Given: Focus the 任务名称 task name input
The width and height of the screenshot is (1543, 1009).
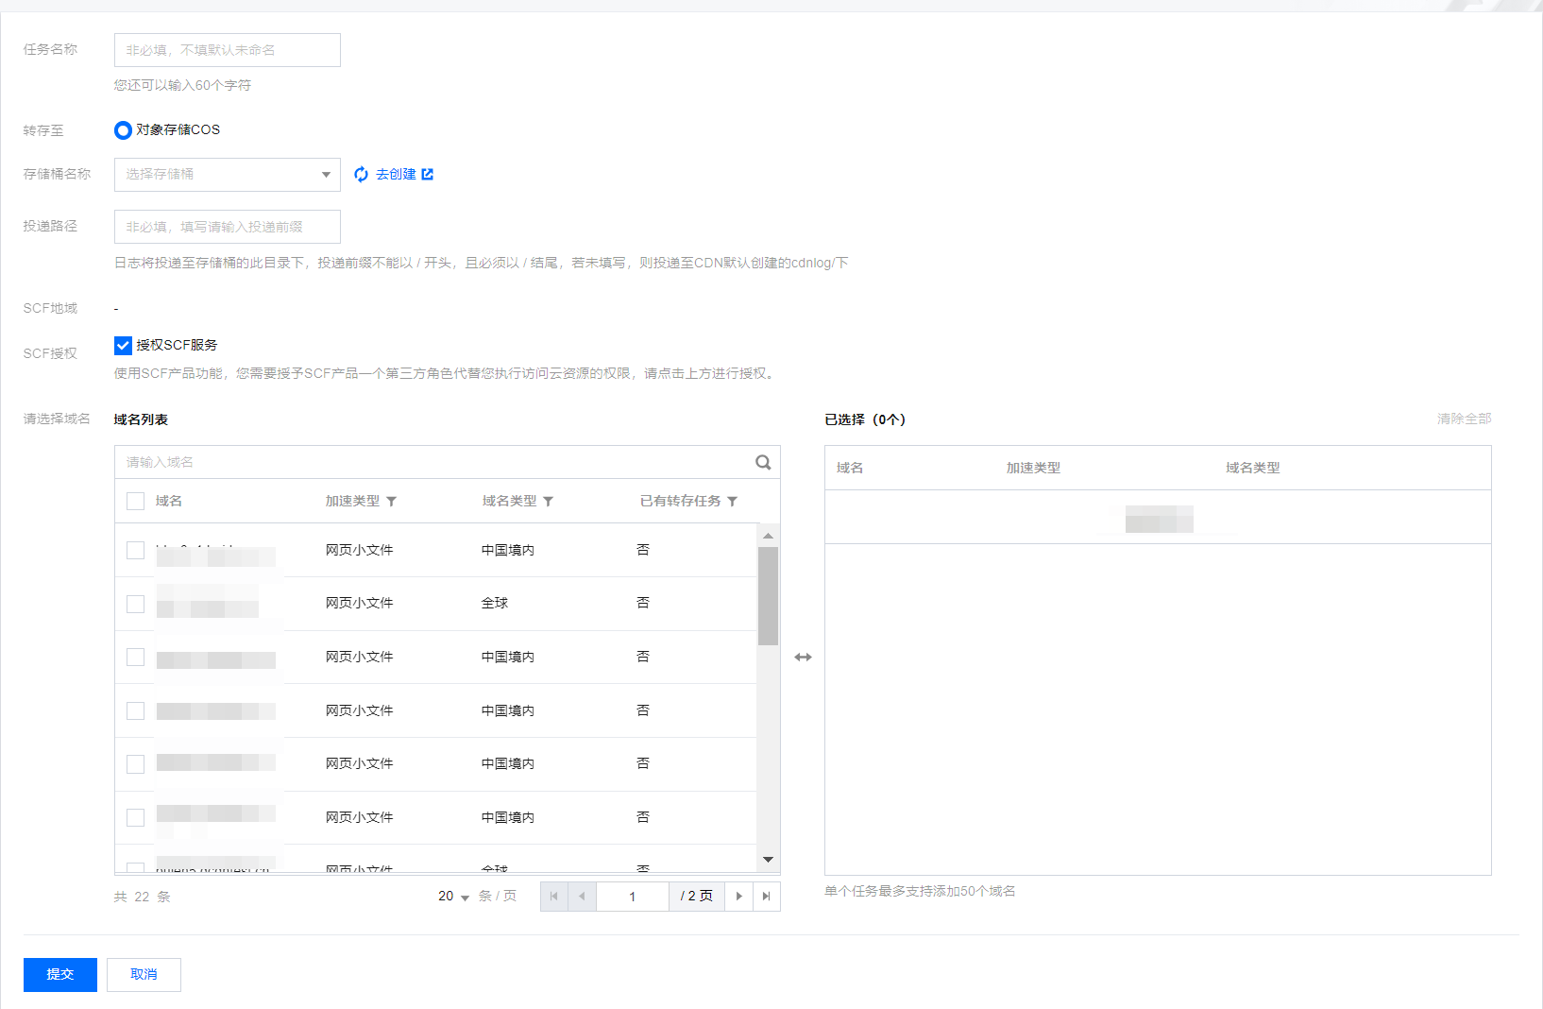Looking at the screenshot, I should (228, 50).
